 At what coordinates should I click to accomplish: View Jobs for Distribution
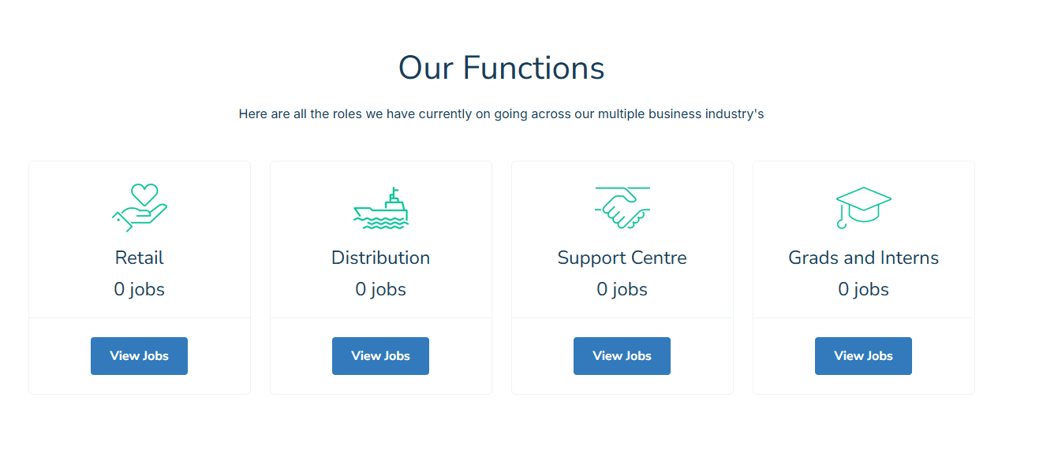click(x=381, y=356)
